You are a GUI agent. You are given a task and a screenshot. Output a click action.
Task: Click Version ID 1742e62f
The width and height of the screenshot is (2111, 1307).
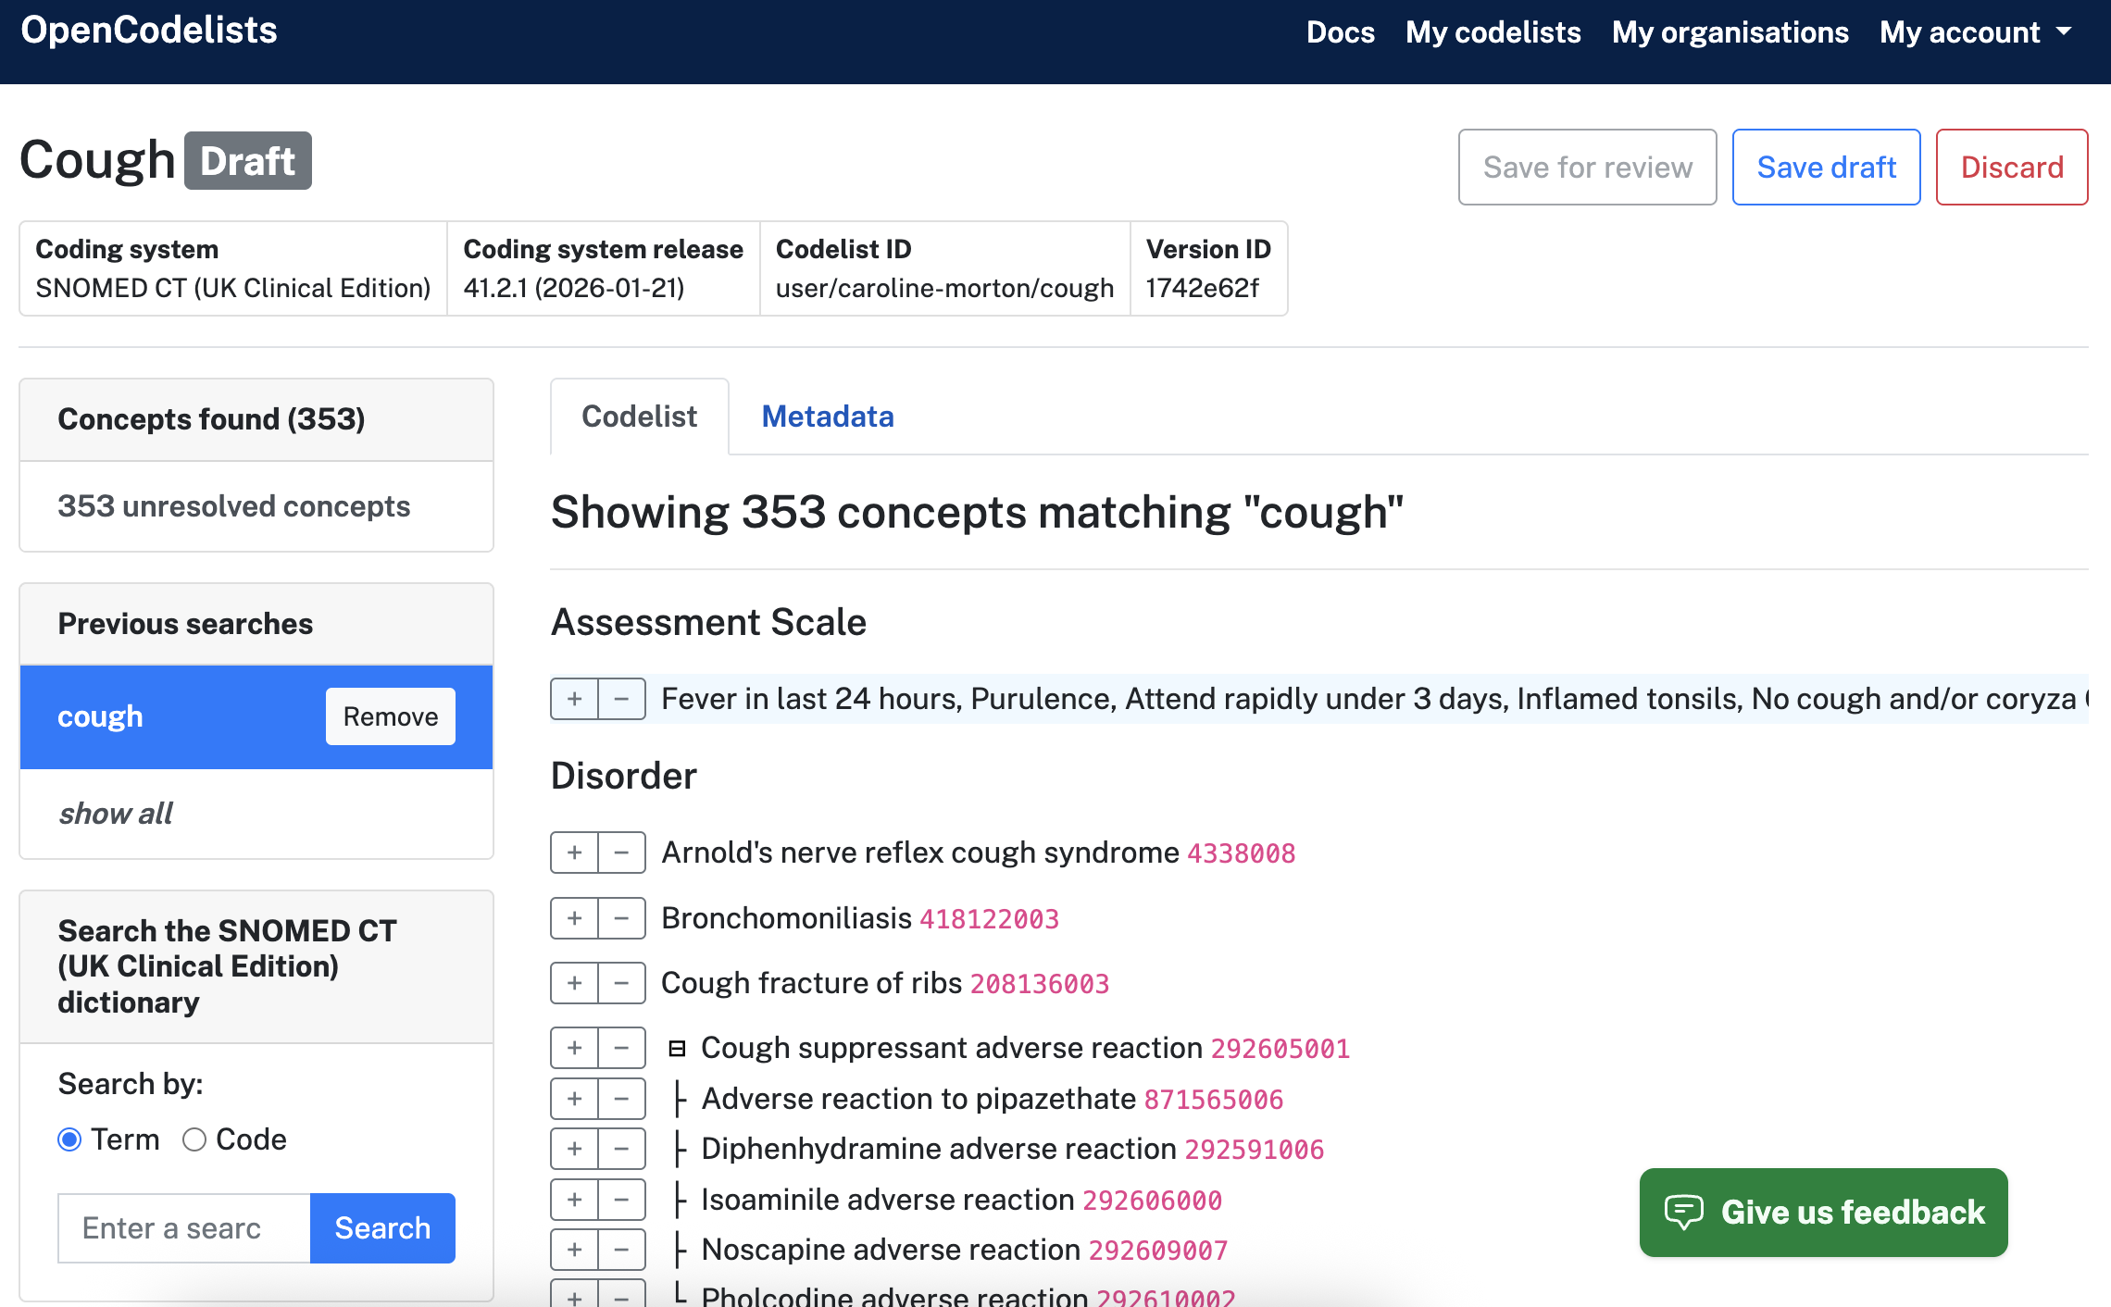tap(1202, 288)
